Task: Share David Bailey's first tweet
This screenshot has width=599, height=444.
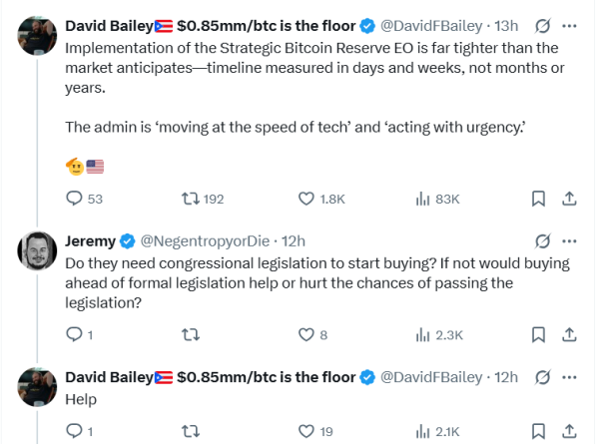Action: [x=570, y=199]
